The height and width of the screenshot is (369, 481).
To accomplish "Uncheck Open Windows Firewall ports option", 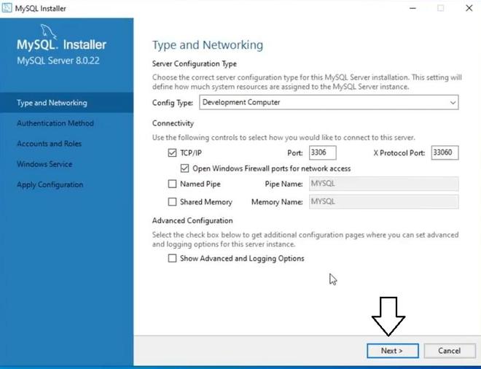I will tap(184, 168).
